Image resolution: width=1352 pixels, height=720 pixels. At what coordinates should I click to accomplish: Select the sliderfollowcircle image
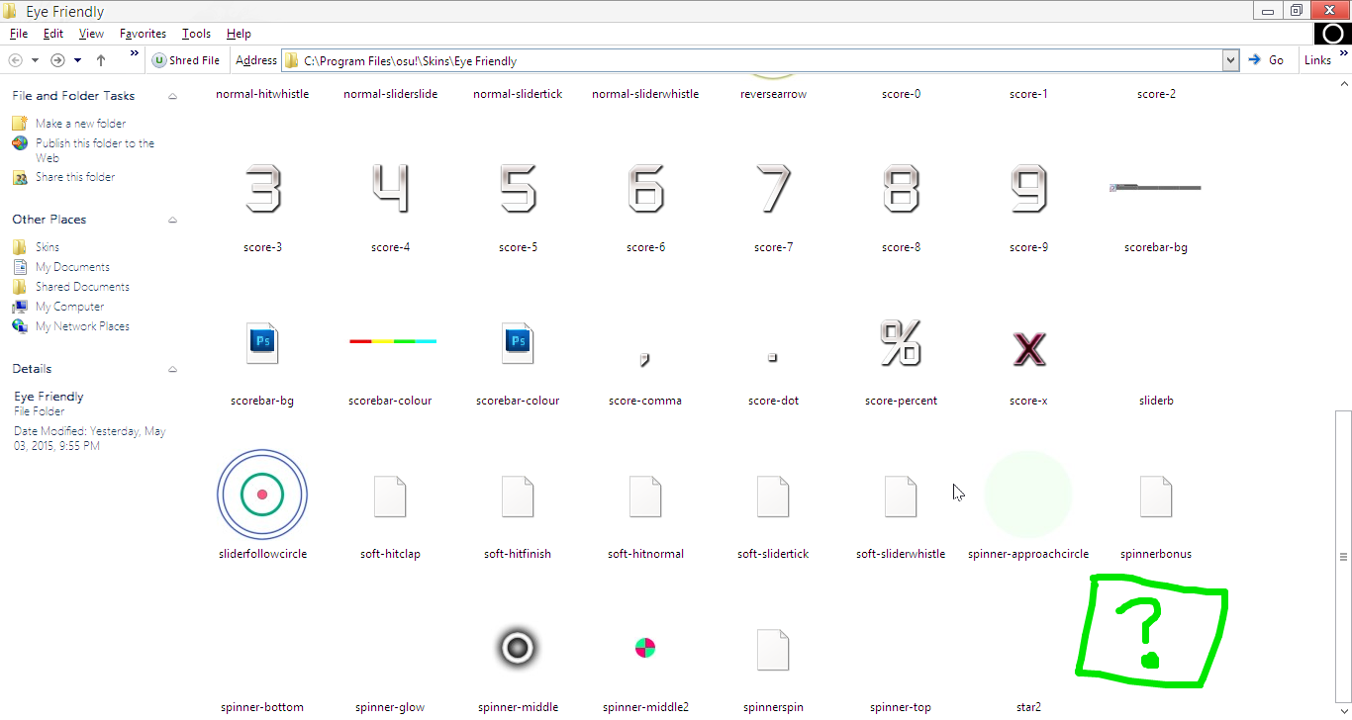262,494
